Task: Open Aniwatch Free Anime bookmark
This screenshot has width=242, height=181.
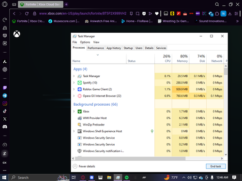Action: click(101, 21)
